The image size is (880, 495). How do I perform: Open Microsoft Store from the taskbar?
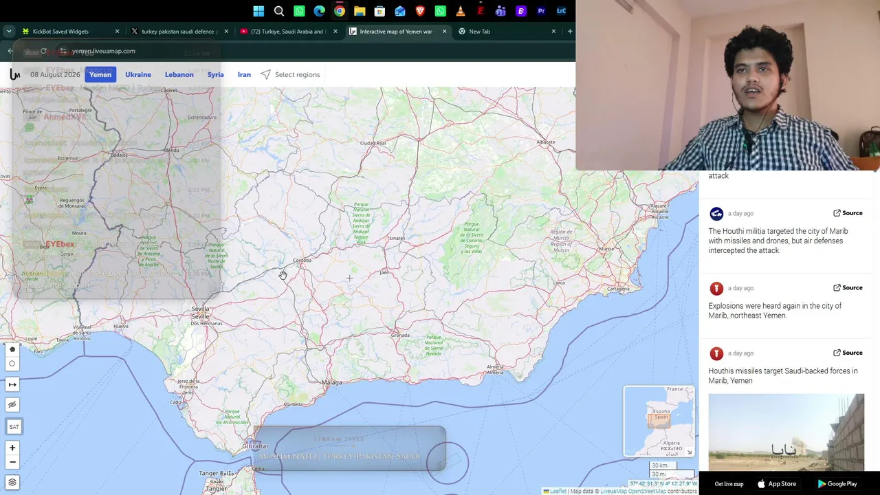tap(379, 11)
